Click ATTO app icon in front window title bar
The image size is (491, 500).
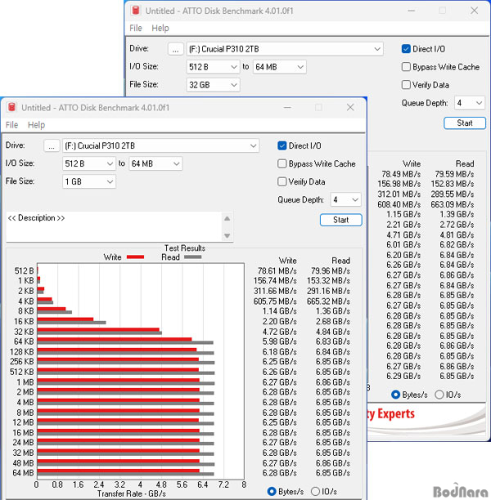click(11, 107)
